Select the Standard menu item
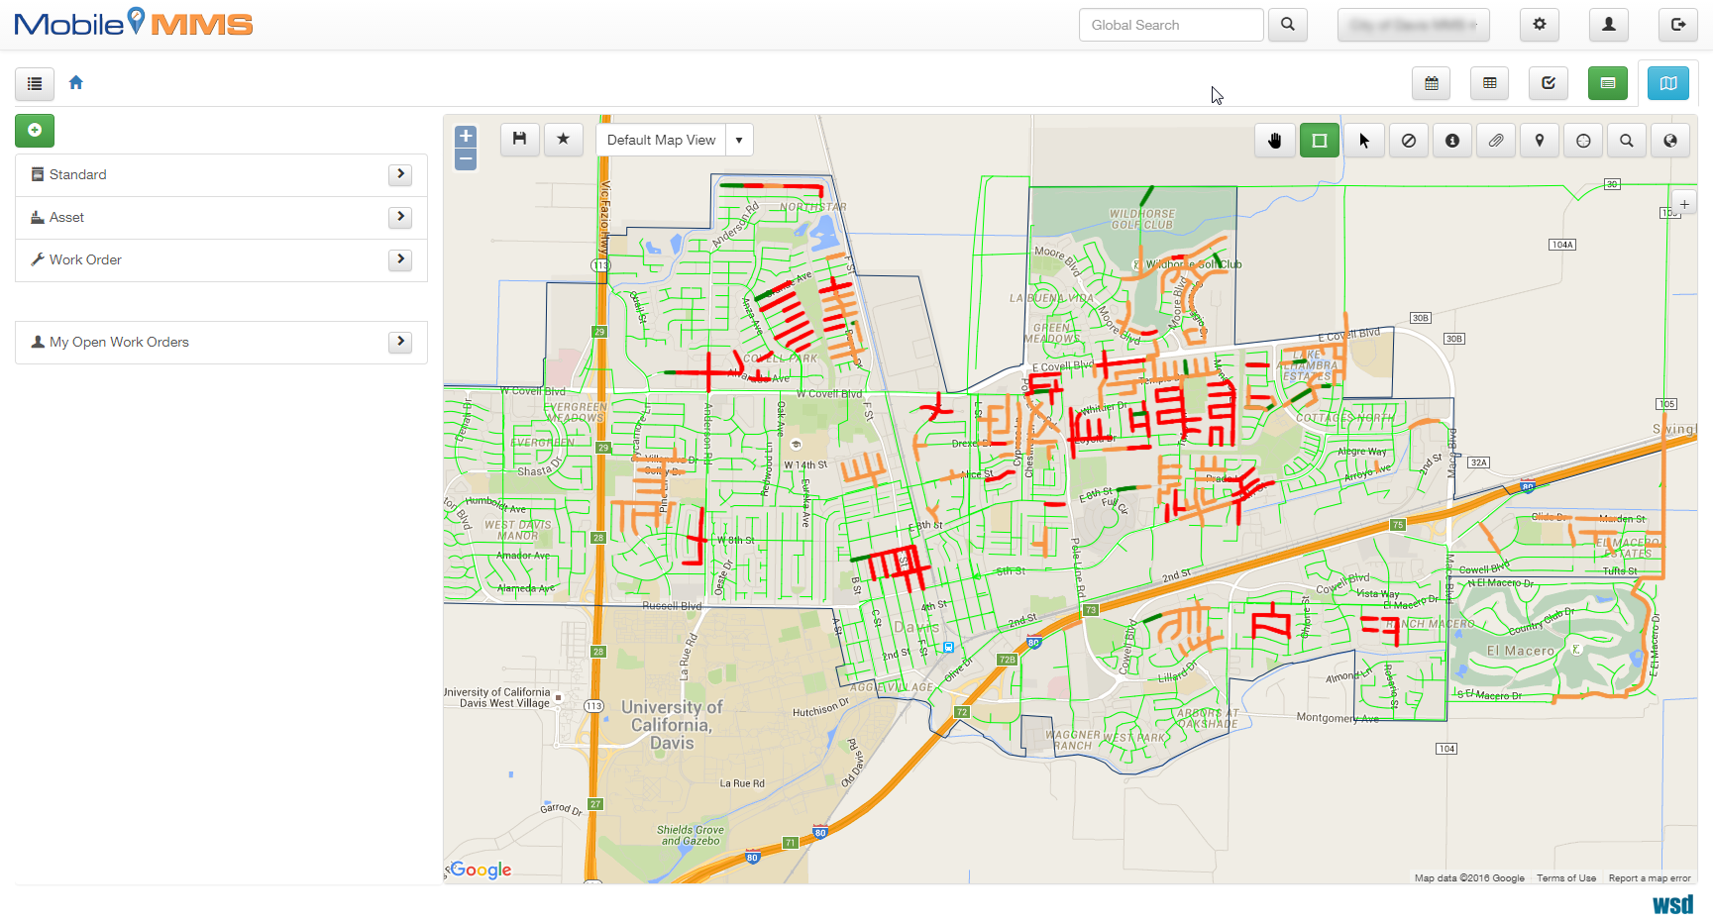This screenshot has width=1713, height=924. click(221, 175)
